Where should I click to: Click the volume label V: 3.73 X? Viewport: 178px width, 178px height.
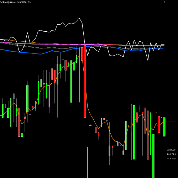[171, 154]
